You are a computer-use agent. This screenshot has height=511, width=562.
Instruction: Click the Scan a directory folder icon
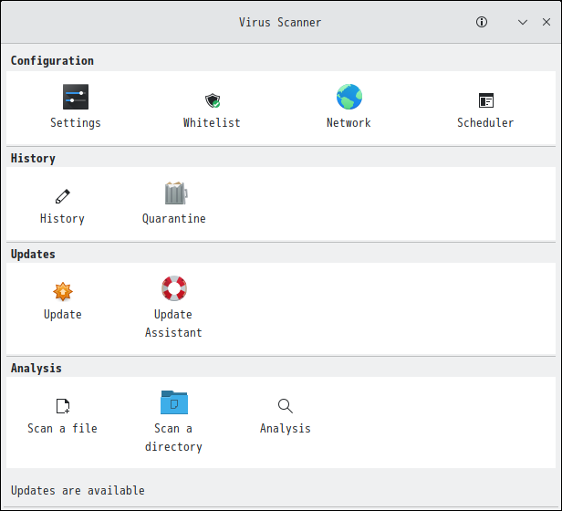coord(174,402)
